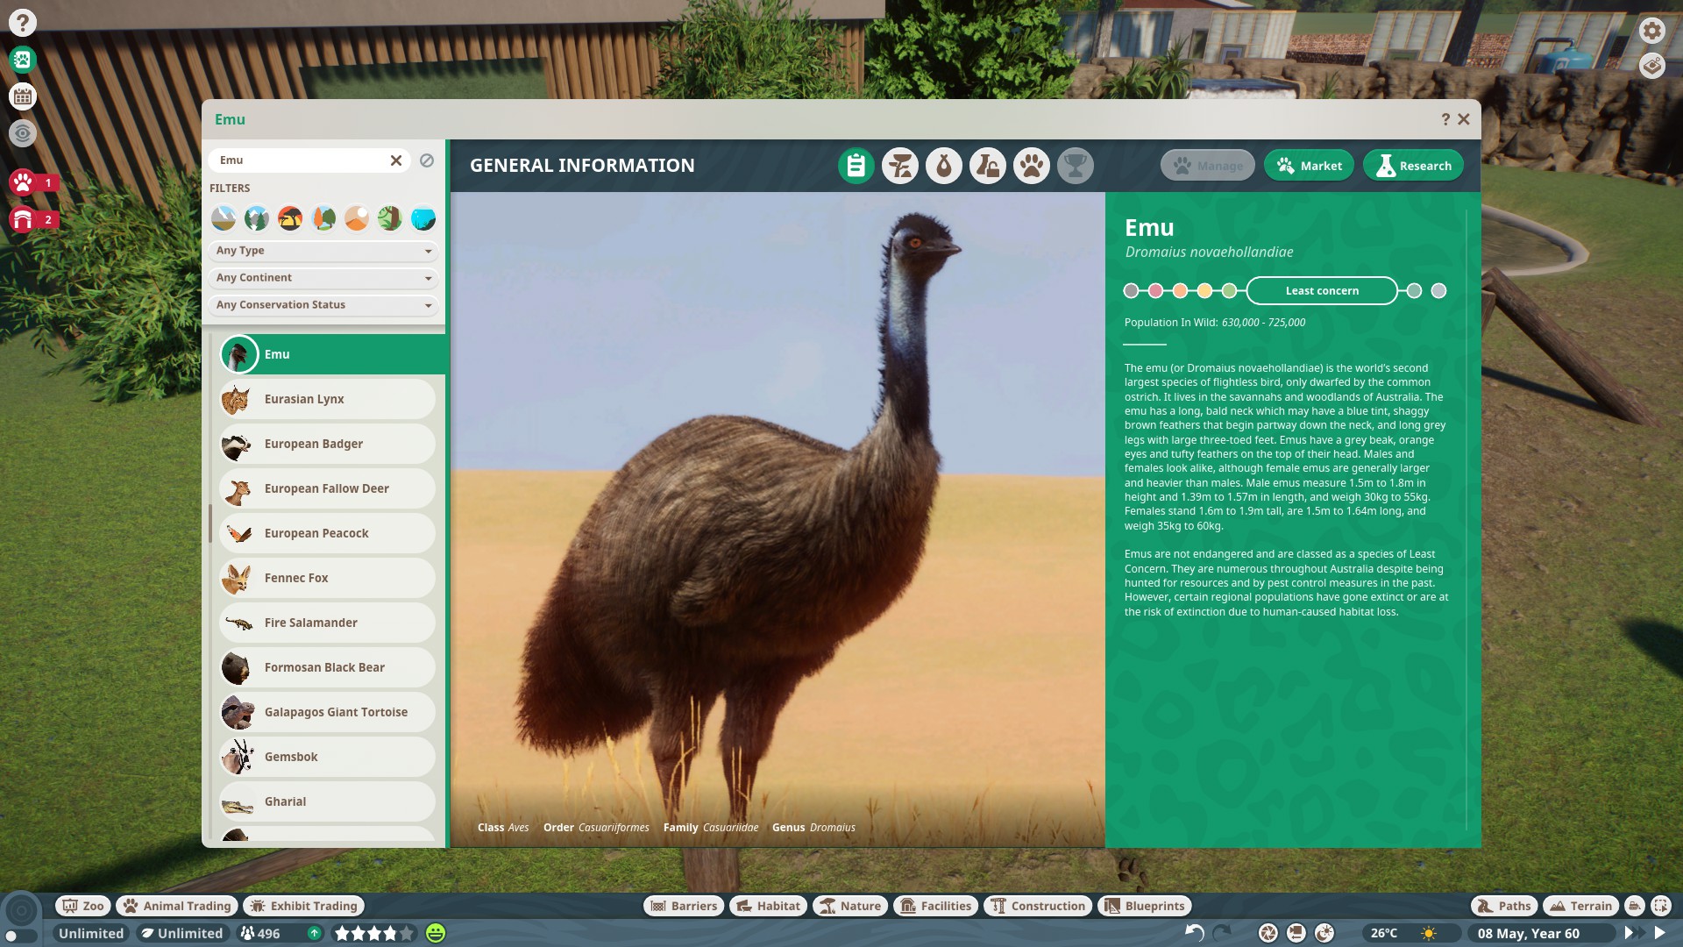Image resolution: width=1683 pixels, height=947 pixels.
Task: Toggle the Aquatic biome filter
Action: 423,218
